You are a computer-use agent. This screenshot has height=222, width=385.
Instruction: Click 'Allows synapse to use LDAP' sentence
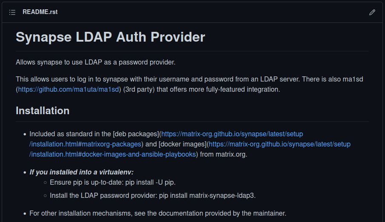96,62
